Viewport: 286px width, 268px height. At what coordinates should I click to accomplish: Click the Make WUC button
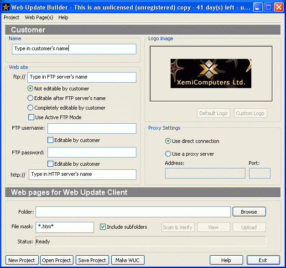[x=128, y=260]
